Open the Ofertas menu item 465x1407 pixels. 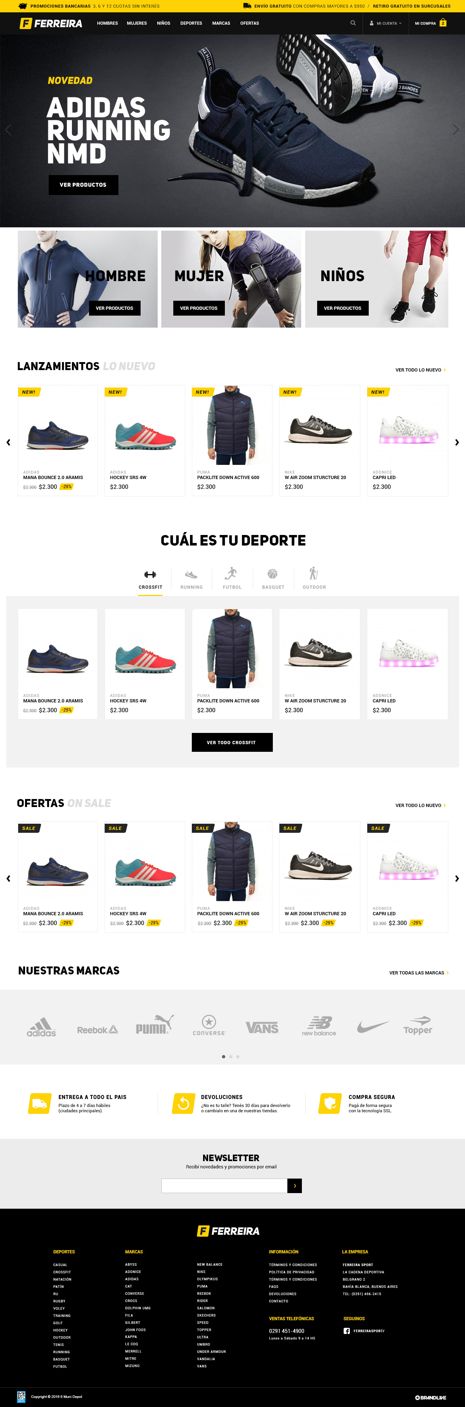(x=250, y=24)
